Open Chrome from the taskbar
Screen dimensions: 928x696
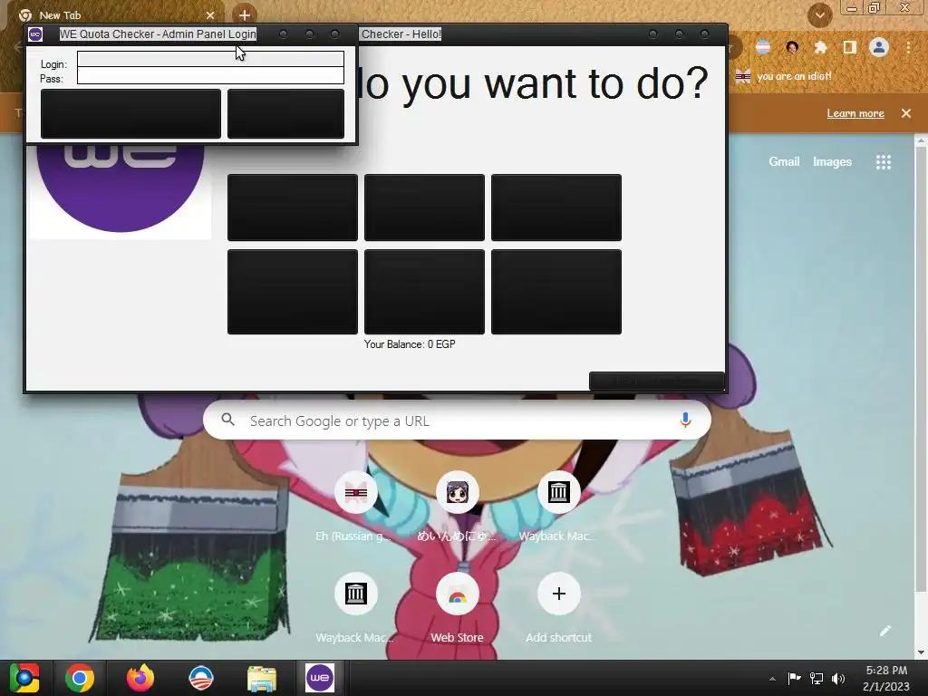(x=80, y=678)
